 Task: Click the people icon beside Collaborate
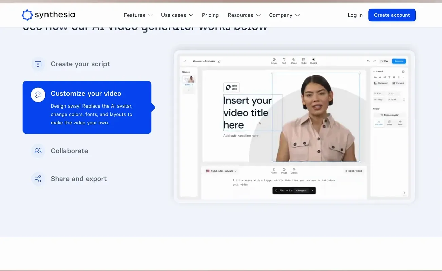[38, 151]
